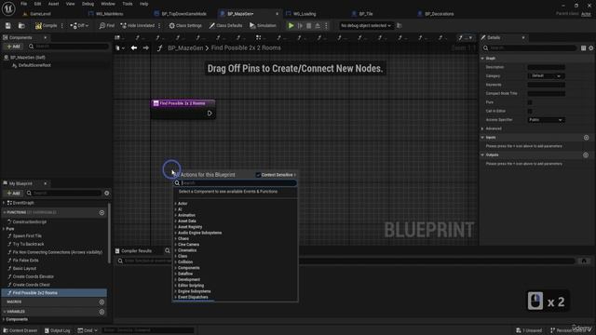
Task: Compile the blueprint
Action: pos(46,25)
